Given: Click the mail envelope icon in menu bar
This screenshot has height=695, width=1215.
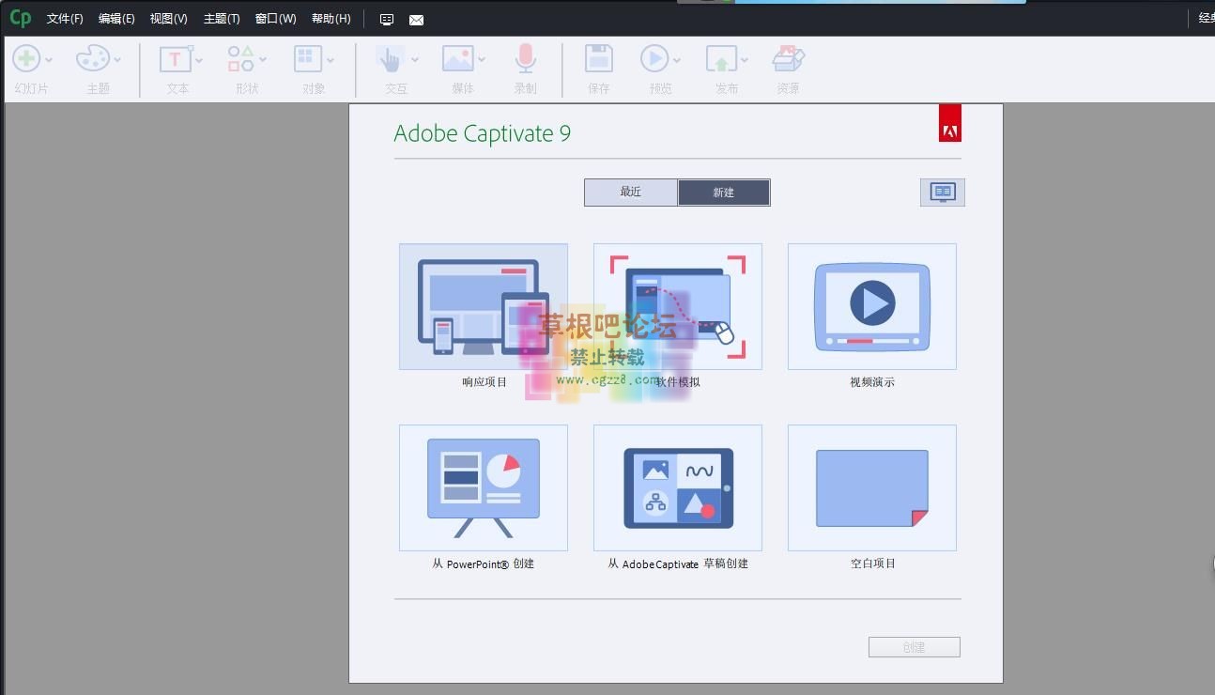Looking at the screenshot, I should (416, 20).
